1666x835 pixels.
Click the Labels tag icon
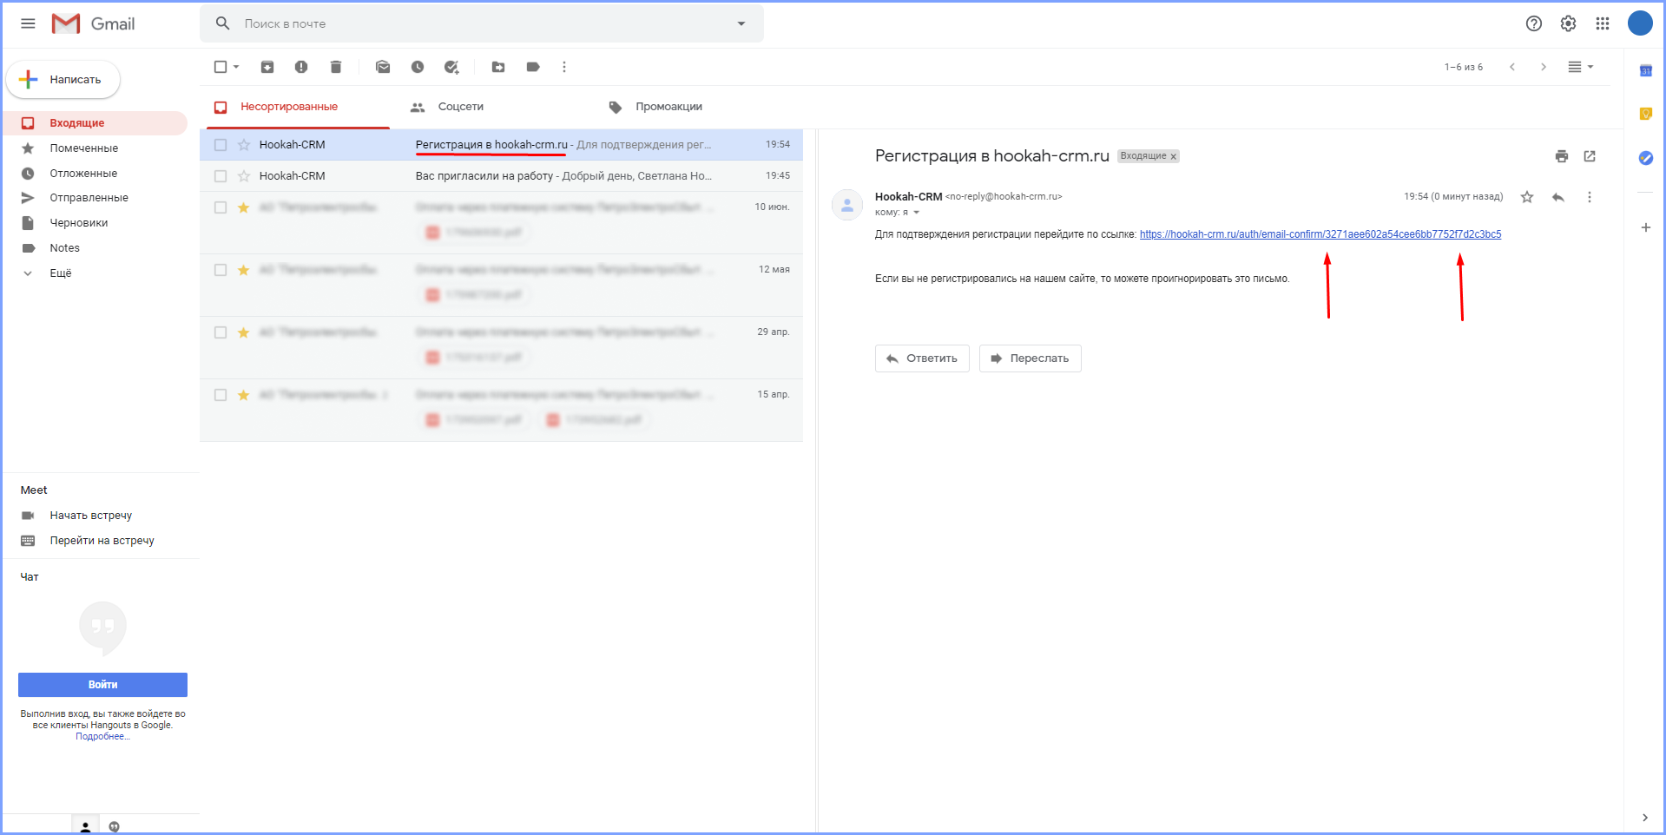(x=533, y=67)
